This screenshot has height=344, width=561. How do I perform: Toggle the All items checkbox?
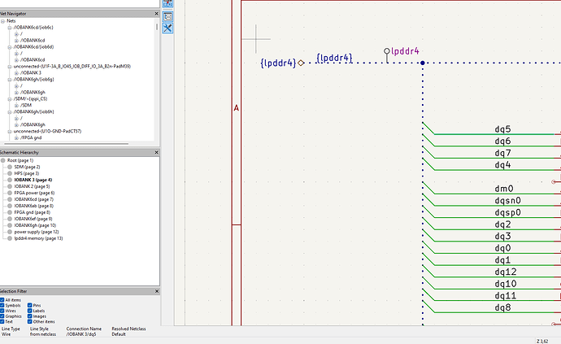tap(2, 300)
